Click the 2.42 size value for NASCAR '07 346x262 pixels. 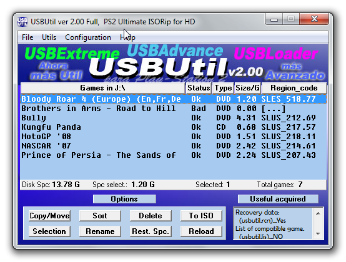(246, 146)
